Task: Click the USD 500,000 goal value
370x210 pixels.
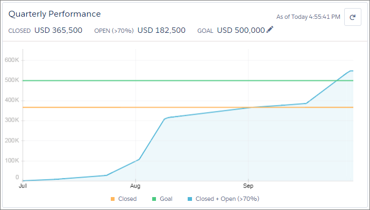Action: 241,30
